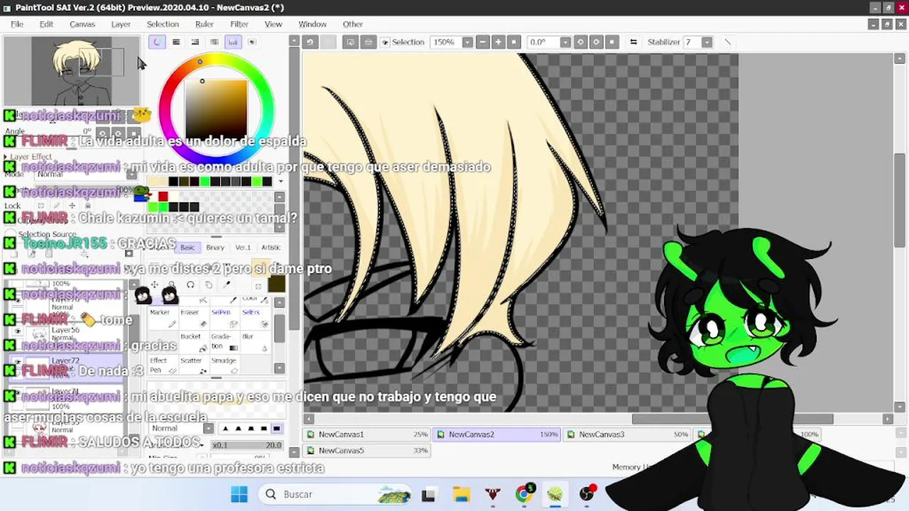Click the Undo arrow in the toolbar
Screen dimensions: 909x511
point(310,42)
